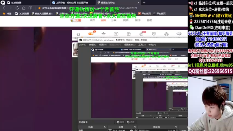Image resolution: width=233 pixels, height=131 pixels.
Task: Toggle eye visibility of 文本 (GDI+) source
Action: pyautogui.click(x=131, y=130)
